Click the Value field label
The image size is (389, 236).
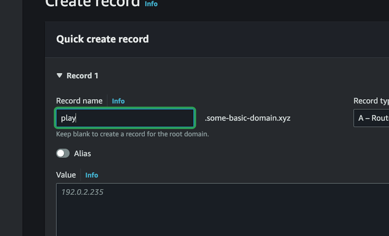(x=66, y=175)
